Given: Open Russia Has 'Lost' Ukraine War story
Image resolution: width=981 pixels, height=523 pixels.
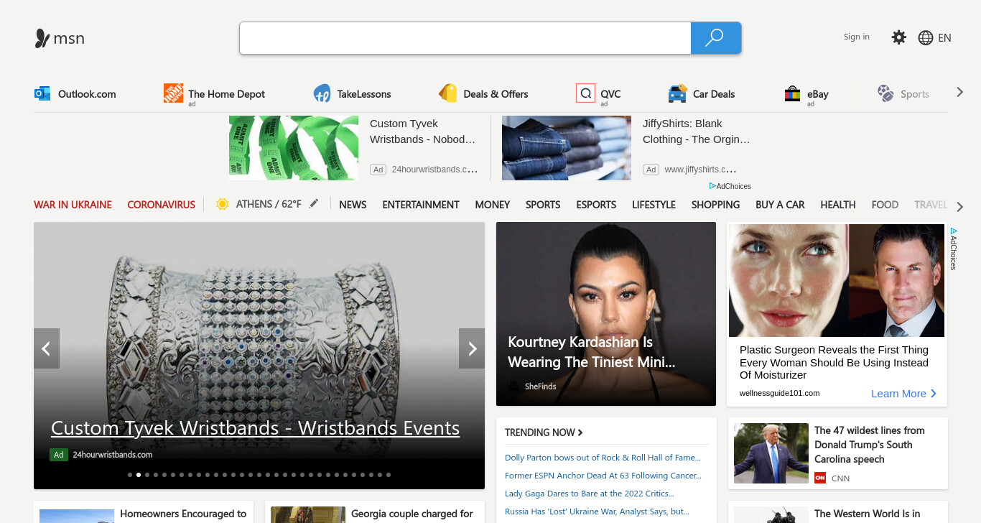Looking at the screenshot, I should [x=597, y=512].
